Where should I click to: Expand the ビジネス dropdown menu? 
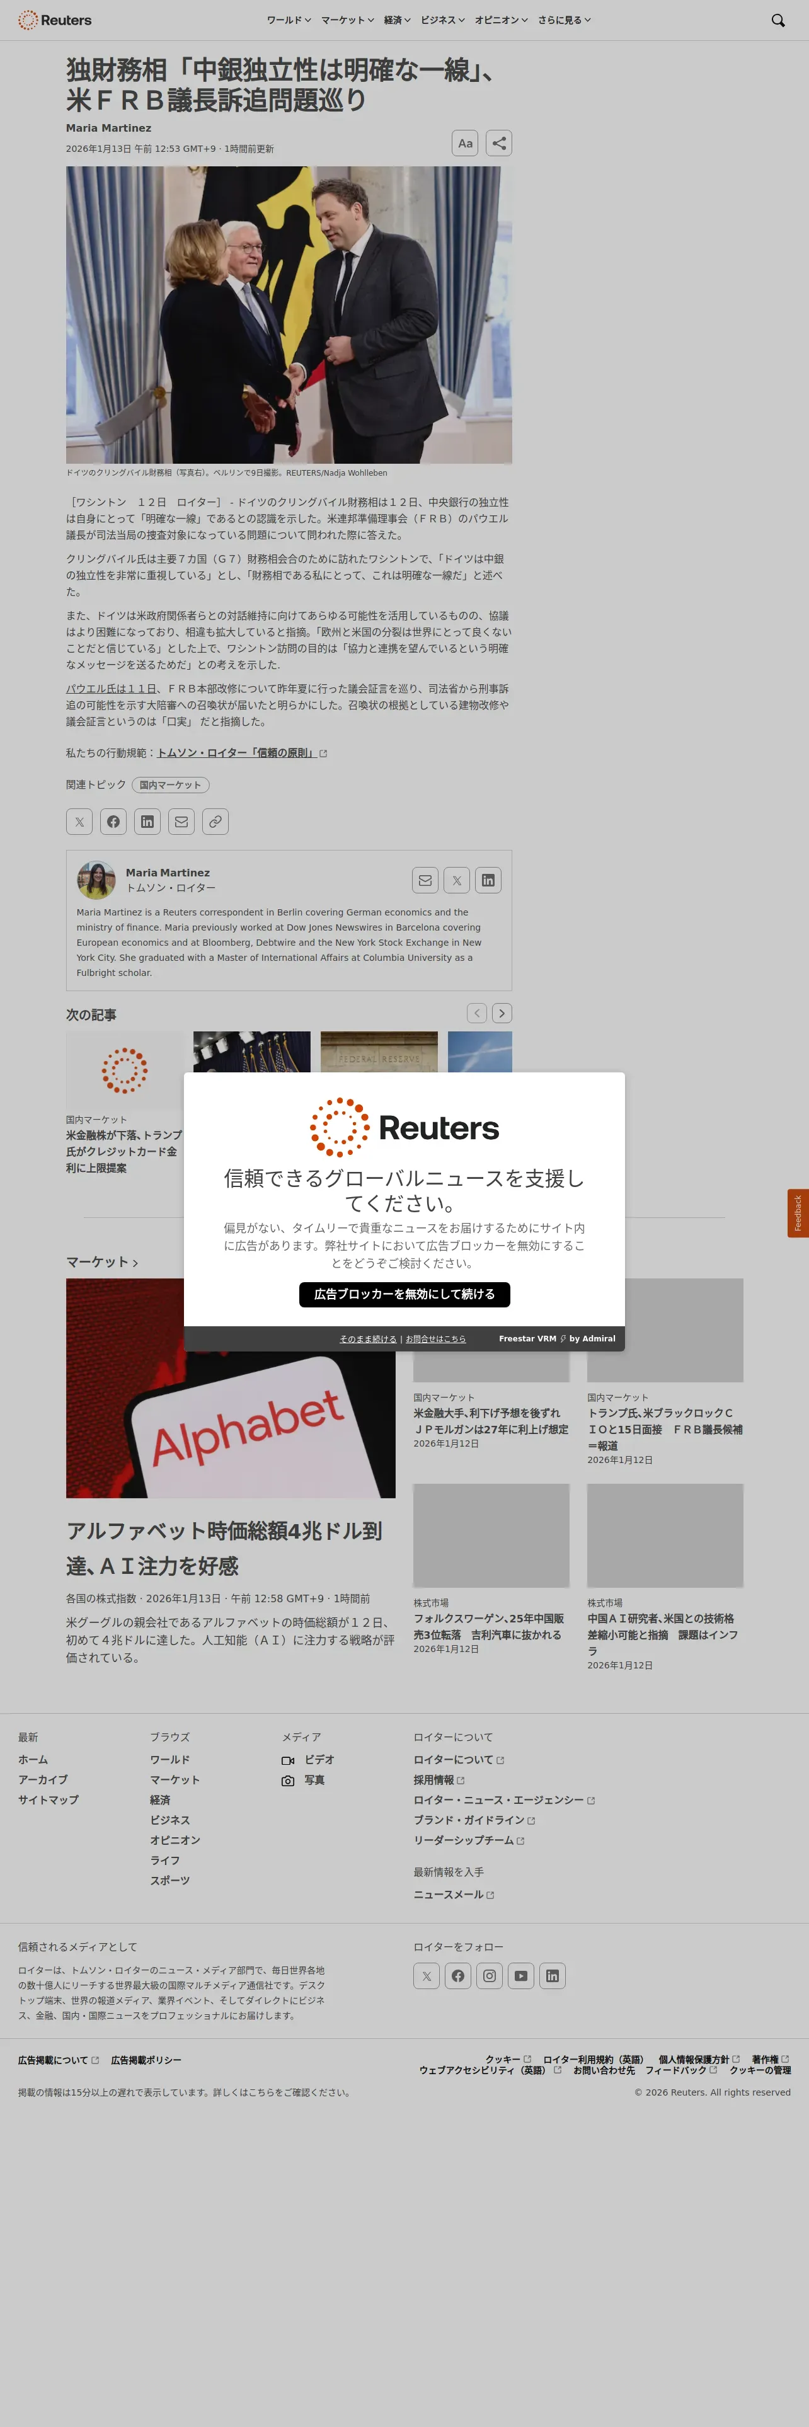click(443, 20)
